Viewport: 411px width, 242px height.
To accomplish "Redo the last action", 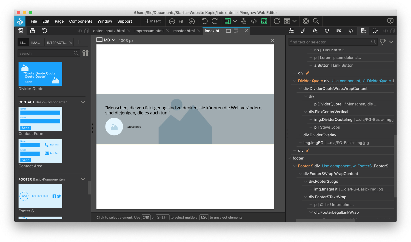I will coord(215,21).
